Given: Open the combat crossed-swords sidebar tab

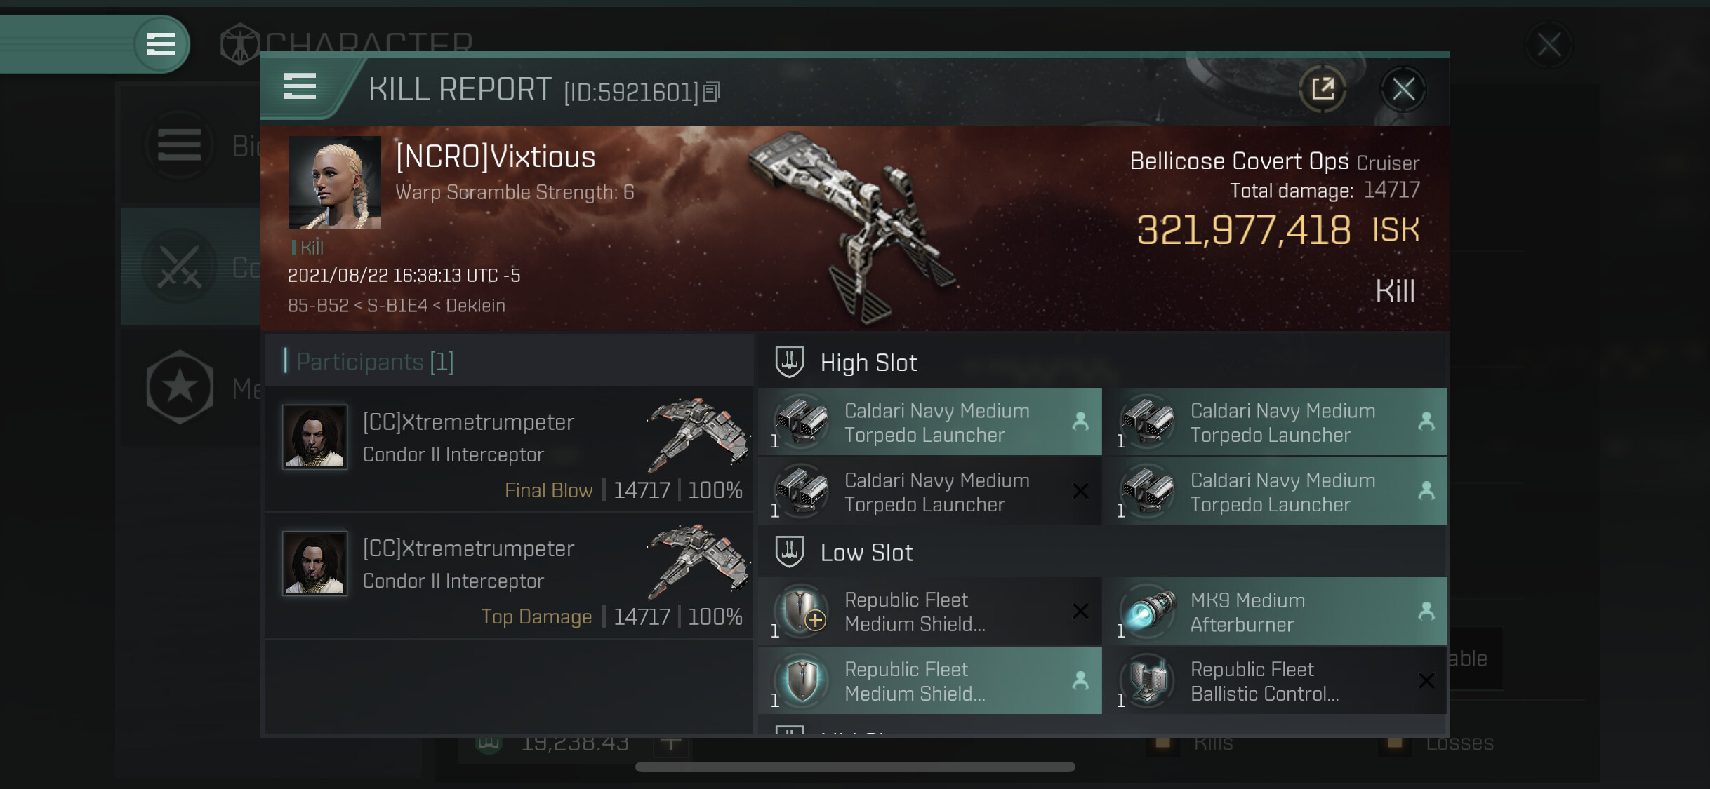Looking at the screenshot, I should (x=180, y=267).
